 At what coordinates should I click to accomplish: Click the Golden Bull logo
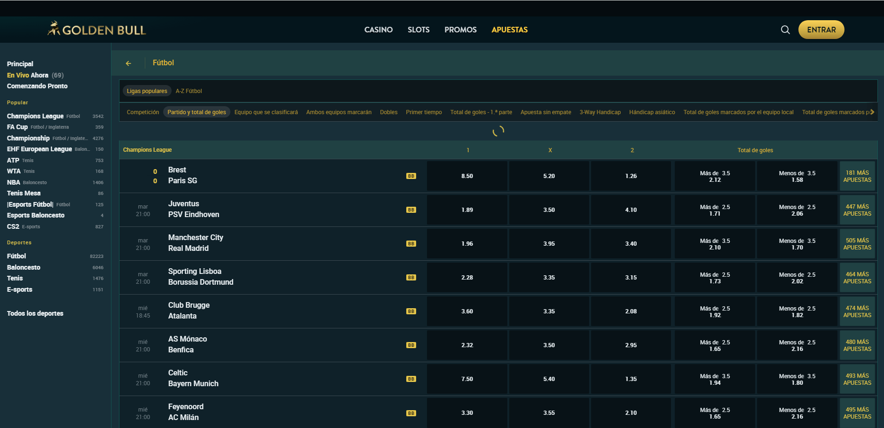point(97,30)
